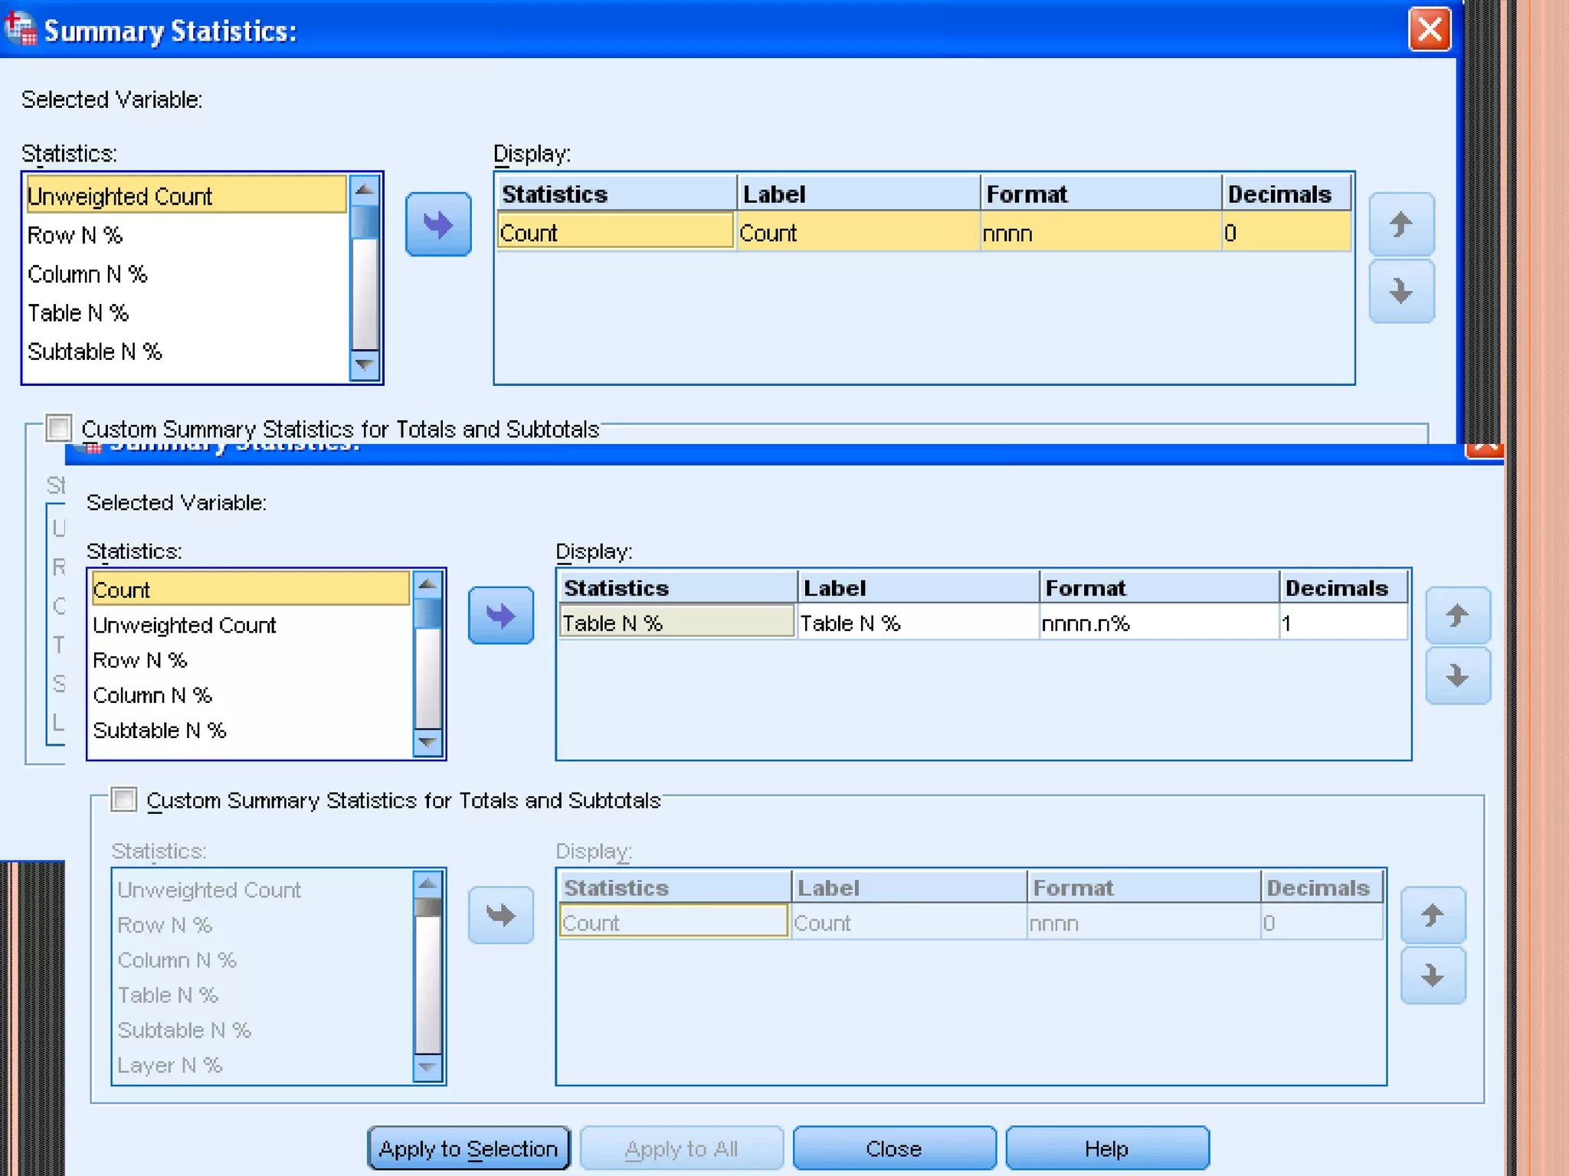Open Help for Summary Statistics
Screen dimensions: 1569x1176
1106,1148
